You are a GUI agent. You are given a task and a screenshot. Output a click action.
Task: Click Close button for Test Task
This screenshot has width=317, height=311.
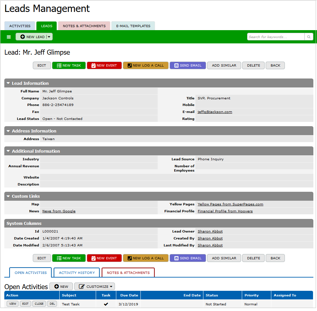pos(39,304)
